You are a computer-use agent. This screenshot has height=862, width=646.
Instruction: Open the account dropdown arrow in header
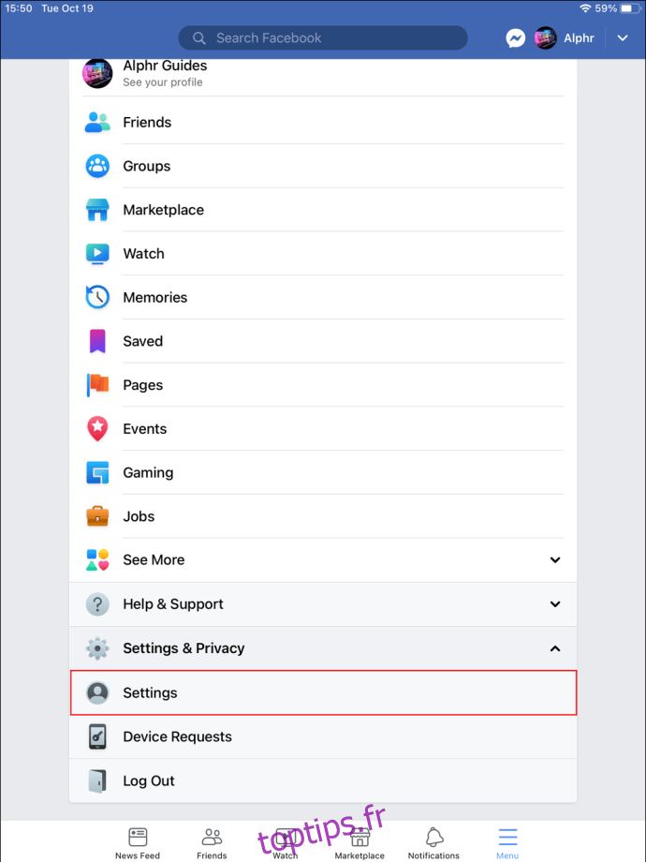(x=623, y=37)
